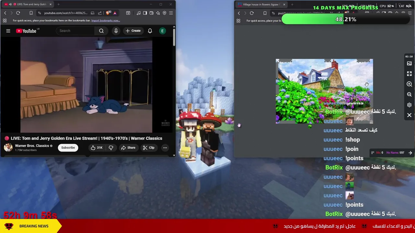Open the apps grid in left bookmarks bar

(x=5, y=20)
